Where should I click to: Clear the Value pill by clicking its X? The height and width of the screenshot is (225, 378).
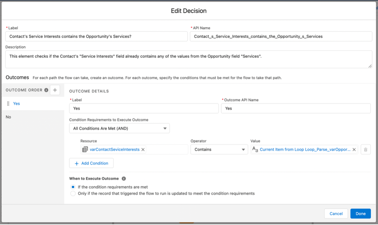click(x=354, y=149)
